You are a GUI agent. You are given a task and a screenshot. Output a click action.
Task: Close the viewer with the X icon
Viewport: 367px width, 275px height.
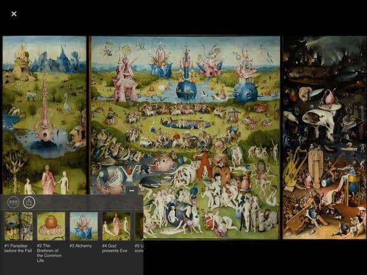[x=14, y=14]
